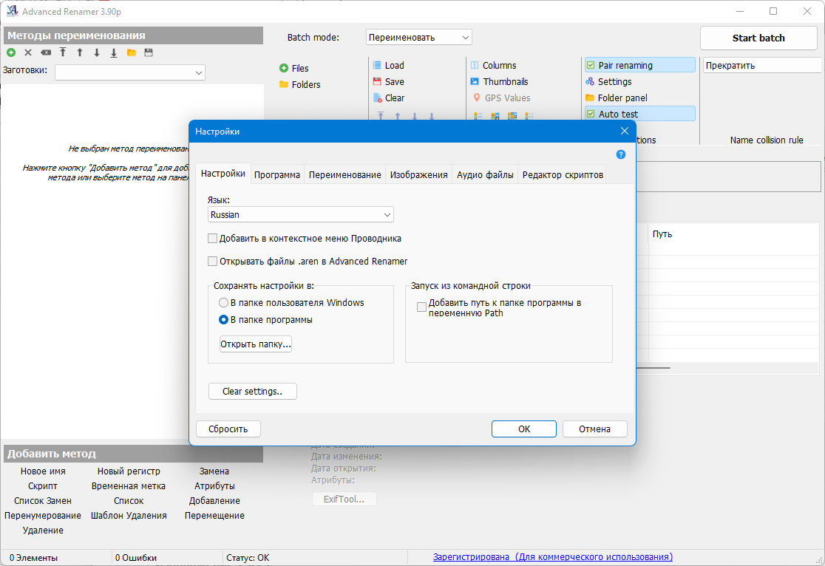Check add program path to Path variable

(x=421, y=307)
